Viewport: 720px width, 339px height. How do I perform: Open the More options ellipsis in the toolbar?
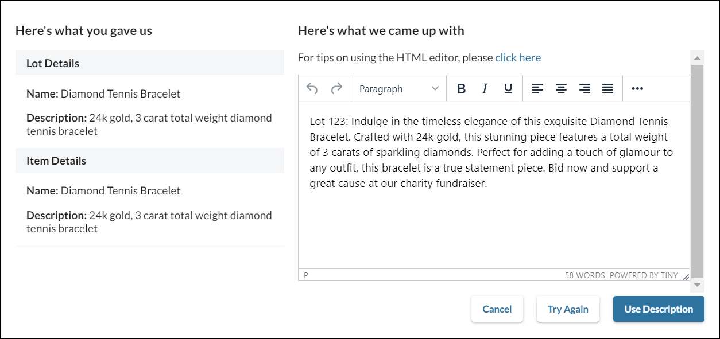coord(637,88)
